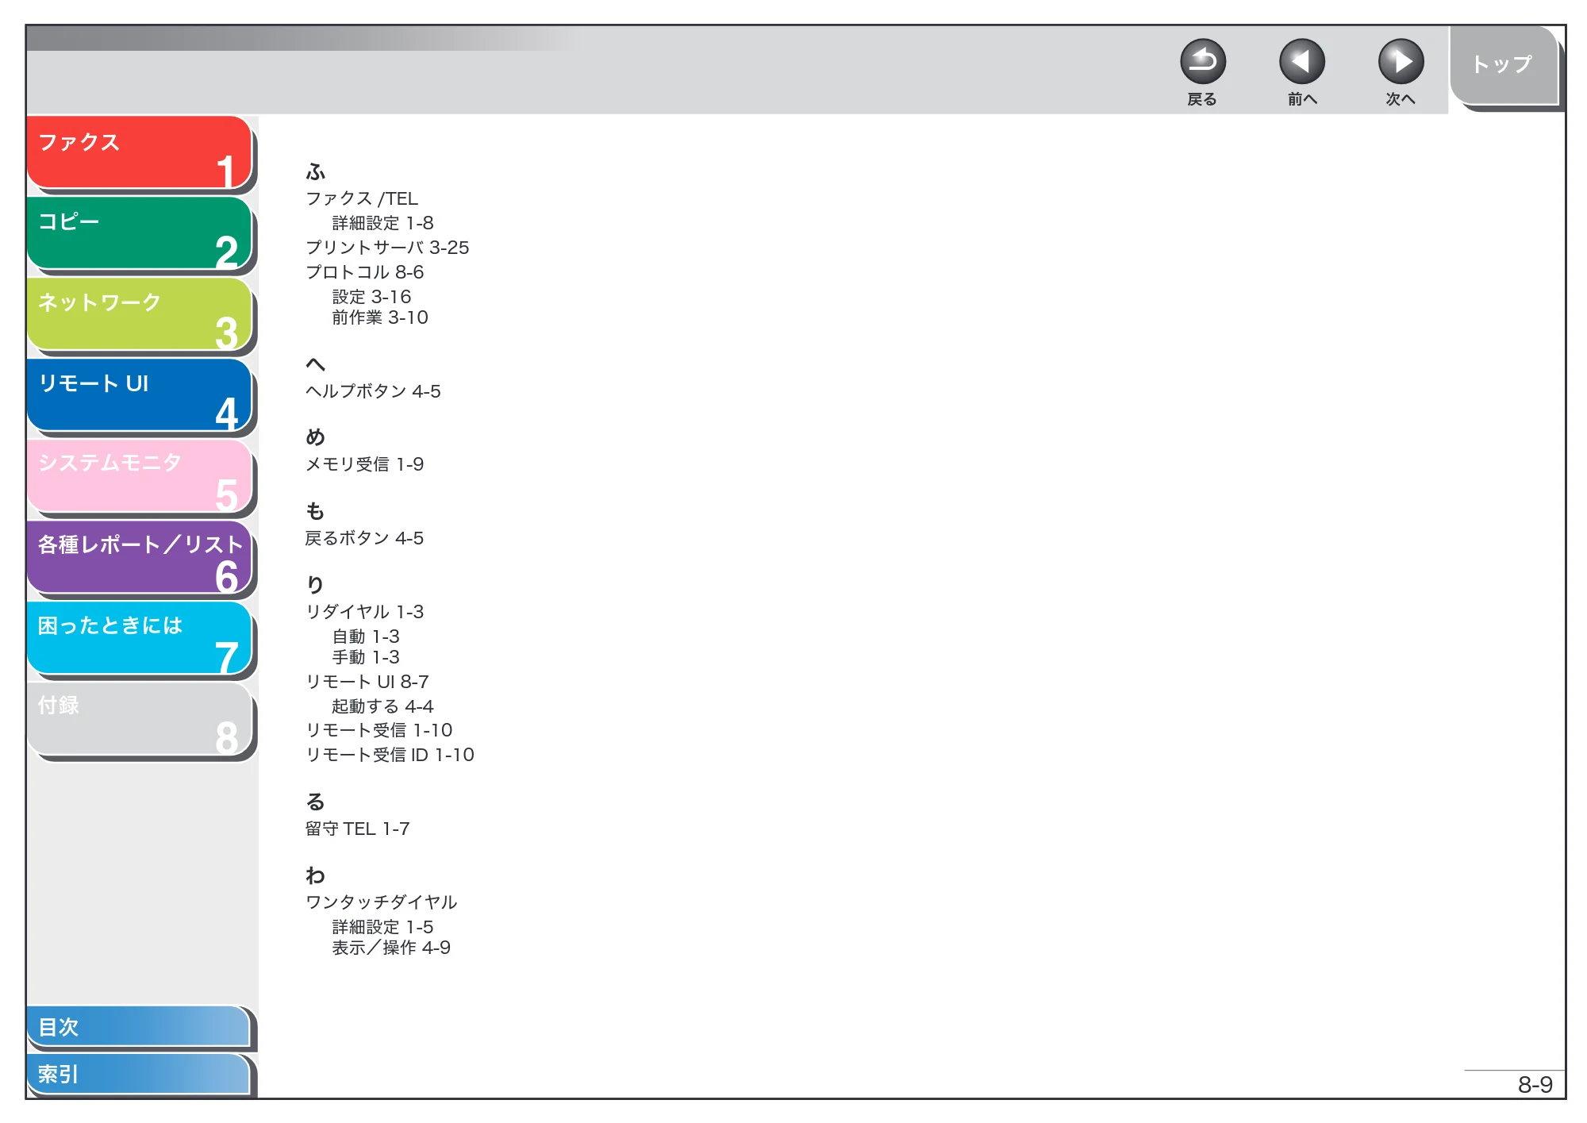
Task: Click the 戻る (return) round icon
Action: click(1203, 62)
